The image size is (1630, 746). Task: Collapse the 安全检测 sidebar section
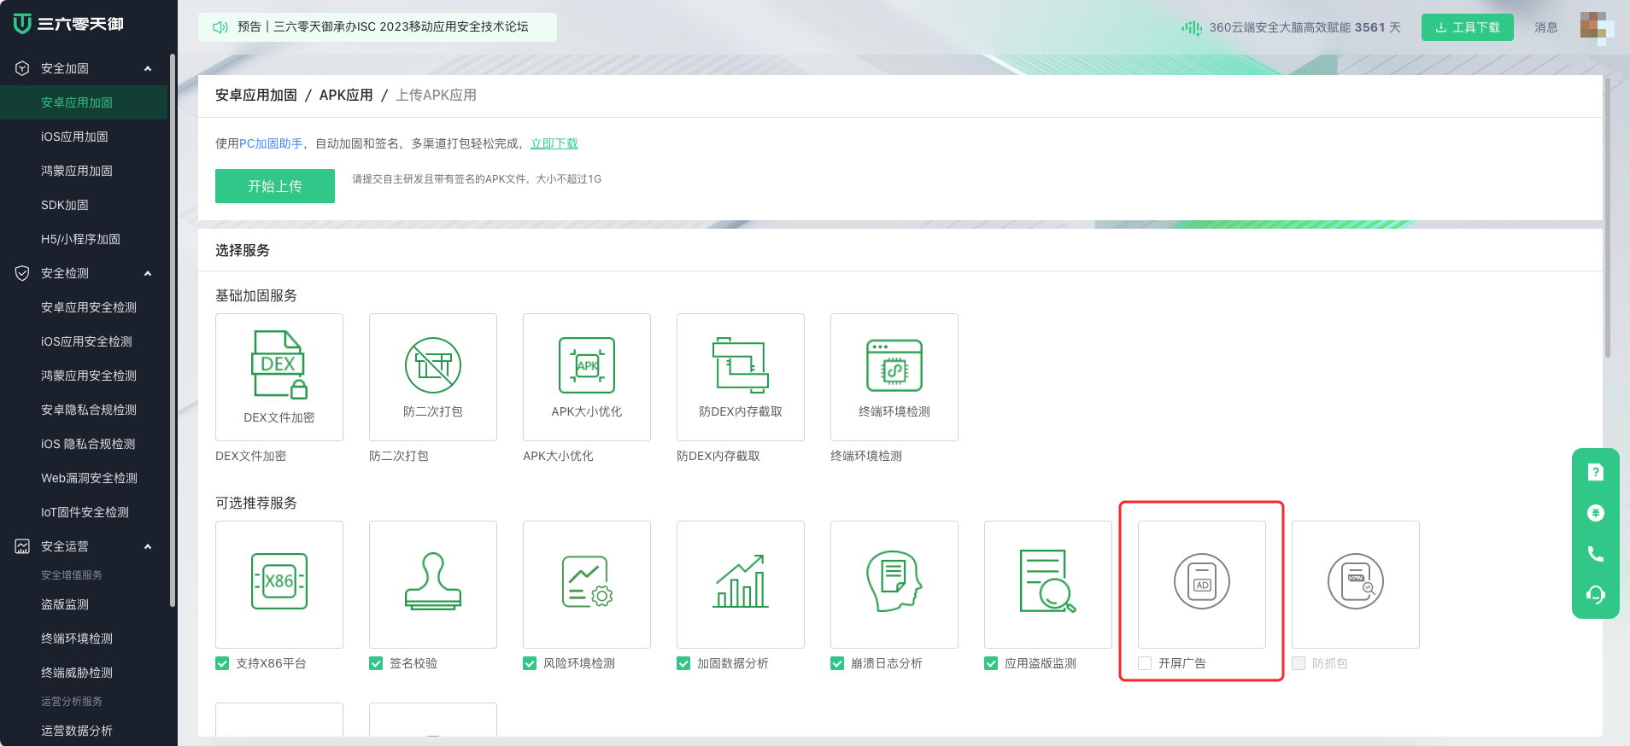[148, 273]
